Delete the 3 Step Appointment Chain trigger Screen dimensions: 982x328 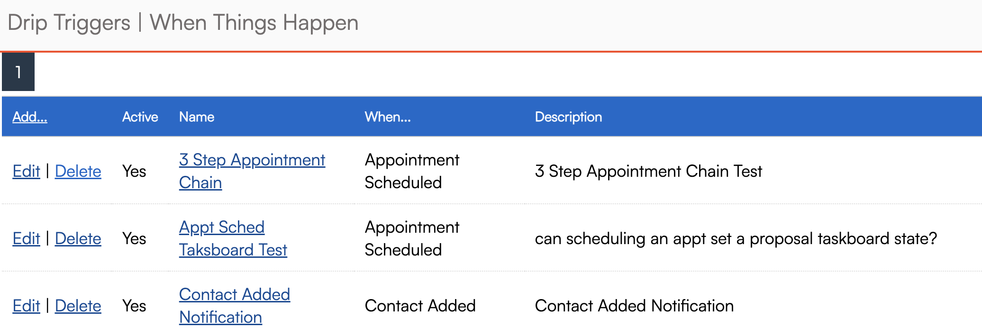(x=78, y=171)
